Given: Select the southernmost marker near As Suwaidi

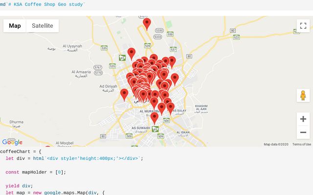Looking at the screenshot, I should coord(155,117).
